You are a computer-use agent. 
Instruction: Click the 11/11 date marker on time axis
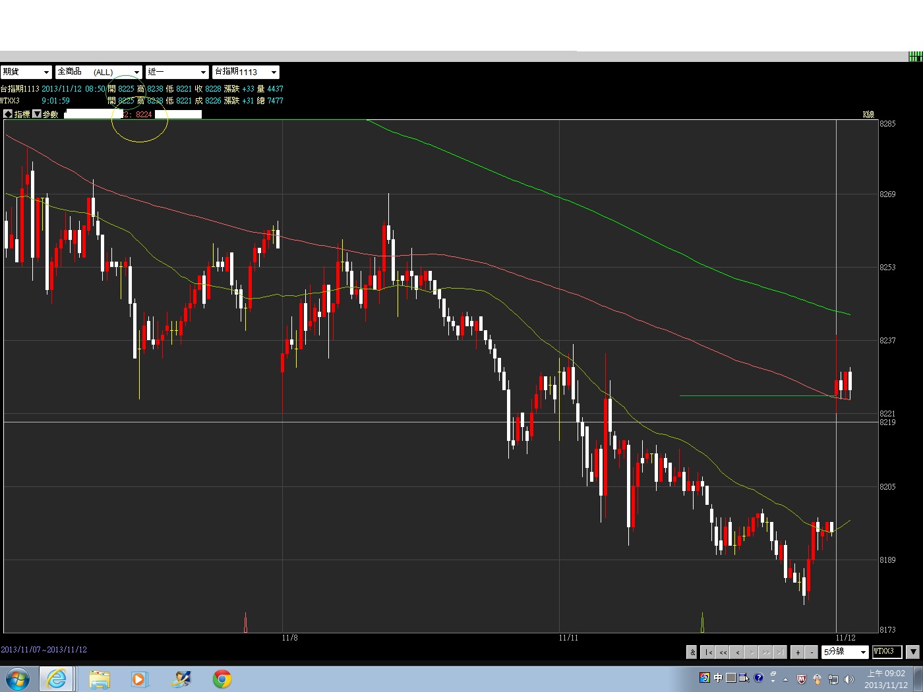coord(568,637)
